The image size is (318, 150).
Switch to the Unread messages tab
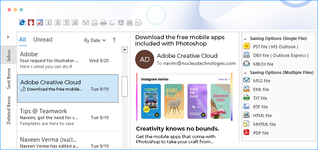click(43, 39)
